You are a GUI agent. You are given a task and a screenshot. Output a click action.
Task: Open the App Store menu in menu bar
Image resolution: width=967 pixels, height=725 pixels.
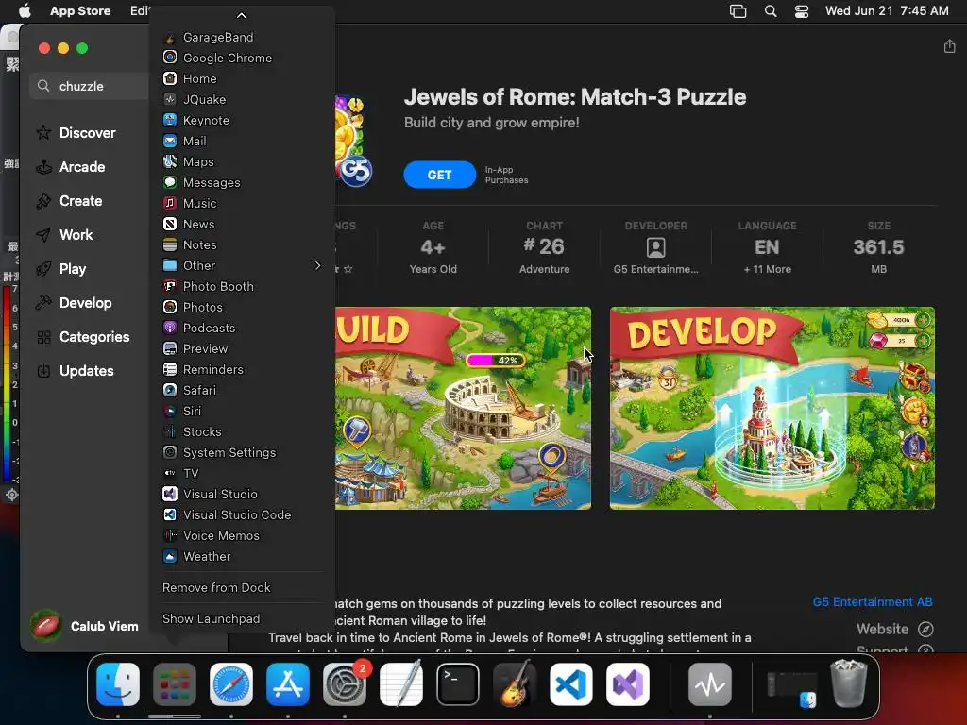[80, 10]
